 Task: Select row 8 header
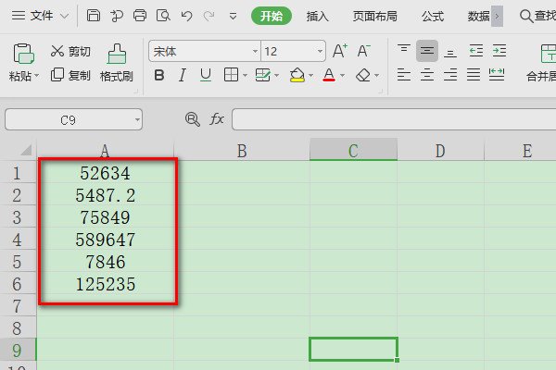click(18, 327)
